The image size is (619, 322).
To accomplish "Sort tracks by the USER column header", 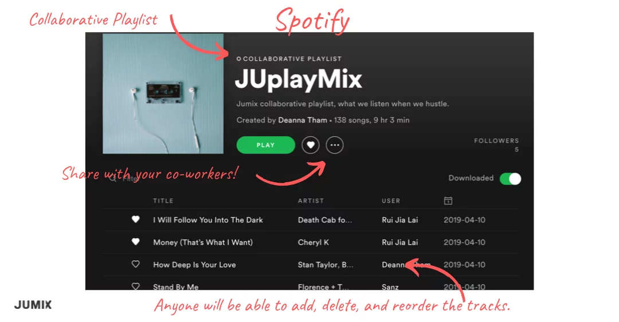I will pos(391,201).
